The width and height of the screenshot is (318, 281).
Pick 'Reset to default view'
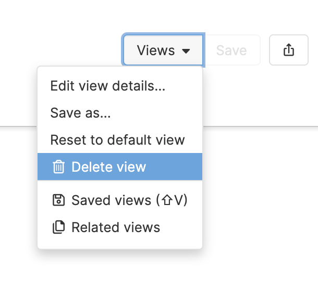click(117, 140)
